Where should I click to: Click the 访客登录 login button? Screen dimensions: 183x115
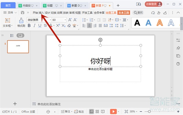point(153,4)
